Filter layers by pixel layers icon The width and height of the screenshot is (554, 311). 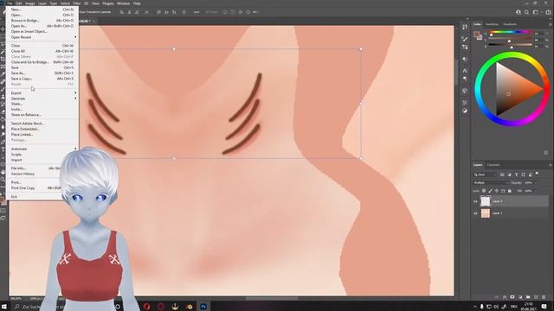click(502, 175)
